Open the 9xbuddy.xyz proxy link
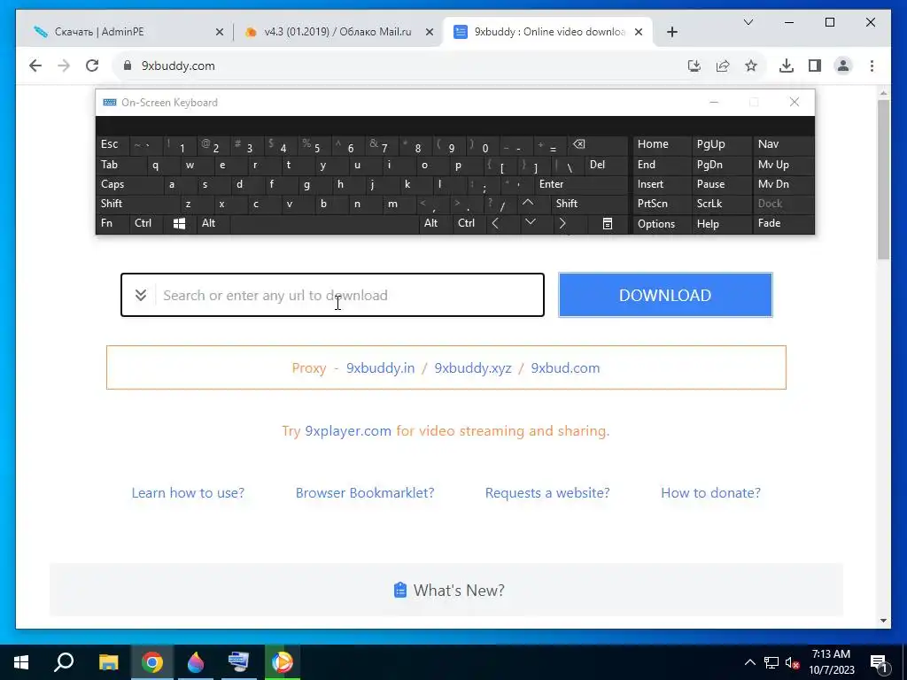 [x=473, y=367]
